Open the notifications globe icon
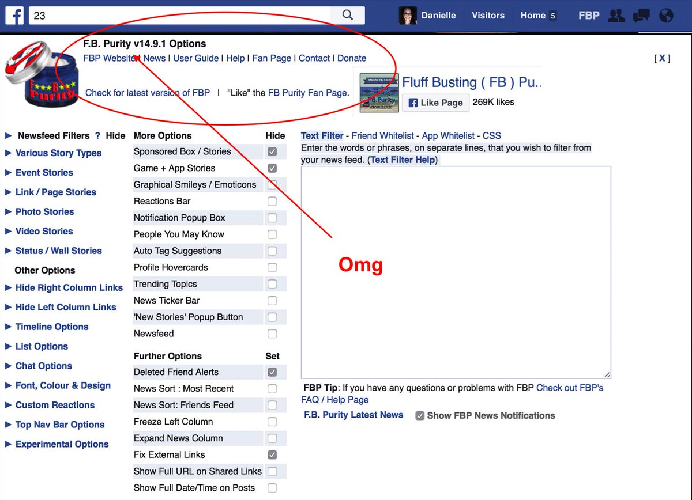Image resolution: width=692 pixels, height=500 pixels. click(x=666, y=16)
